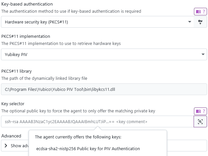208x156 pixels.
Task: Click the dynamically linked library description text
Action: coord(44,78)
